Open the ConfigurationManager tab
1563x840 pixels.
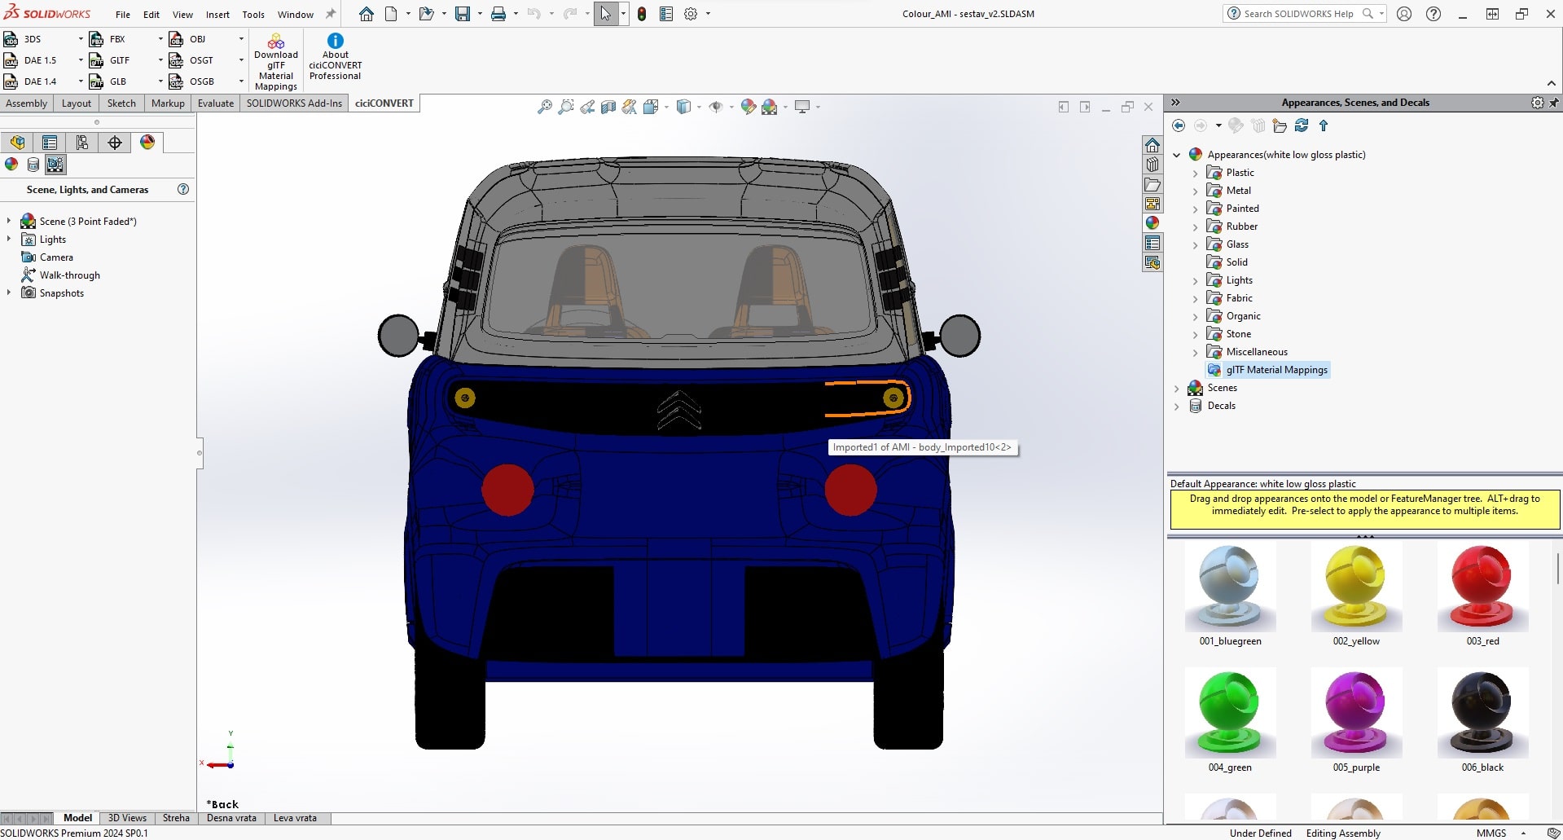point(82,143)
